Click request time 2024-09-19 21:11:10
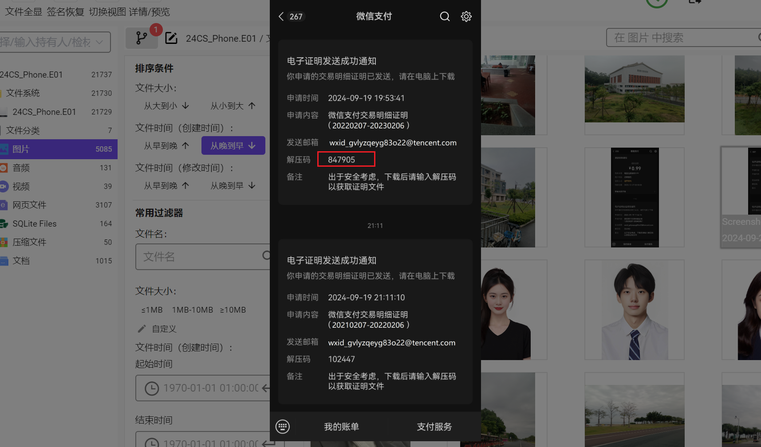The height and width of the screenshot is (447, 761). (367, 298)
